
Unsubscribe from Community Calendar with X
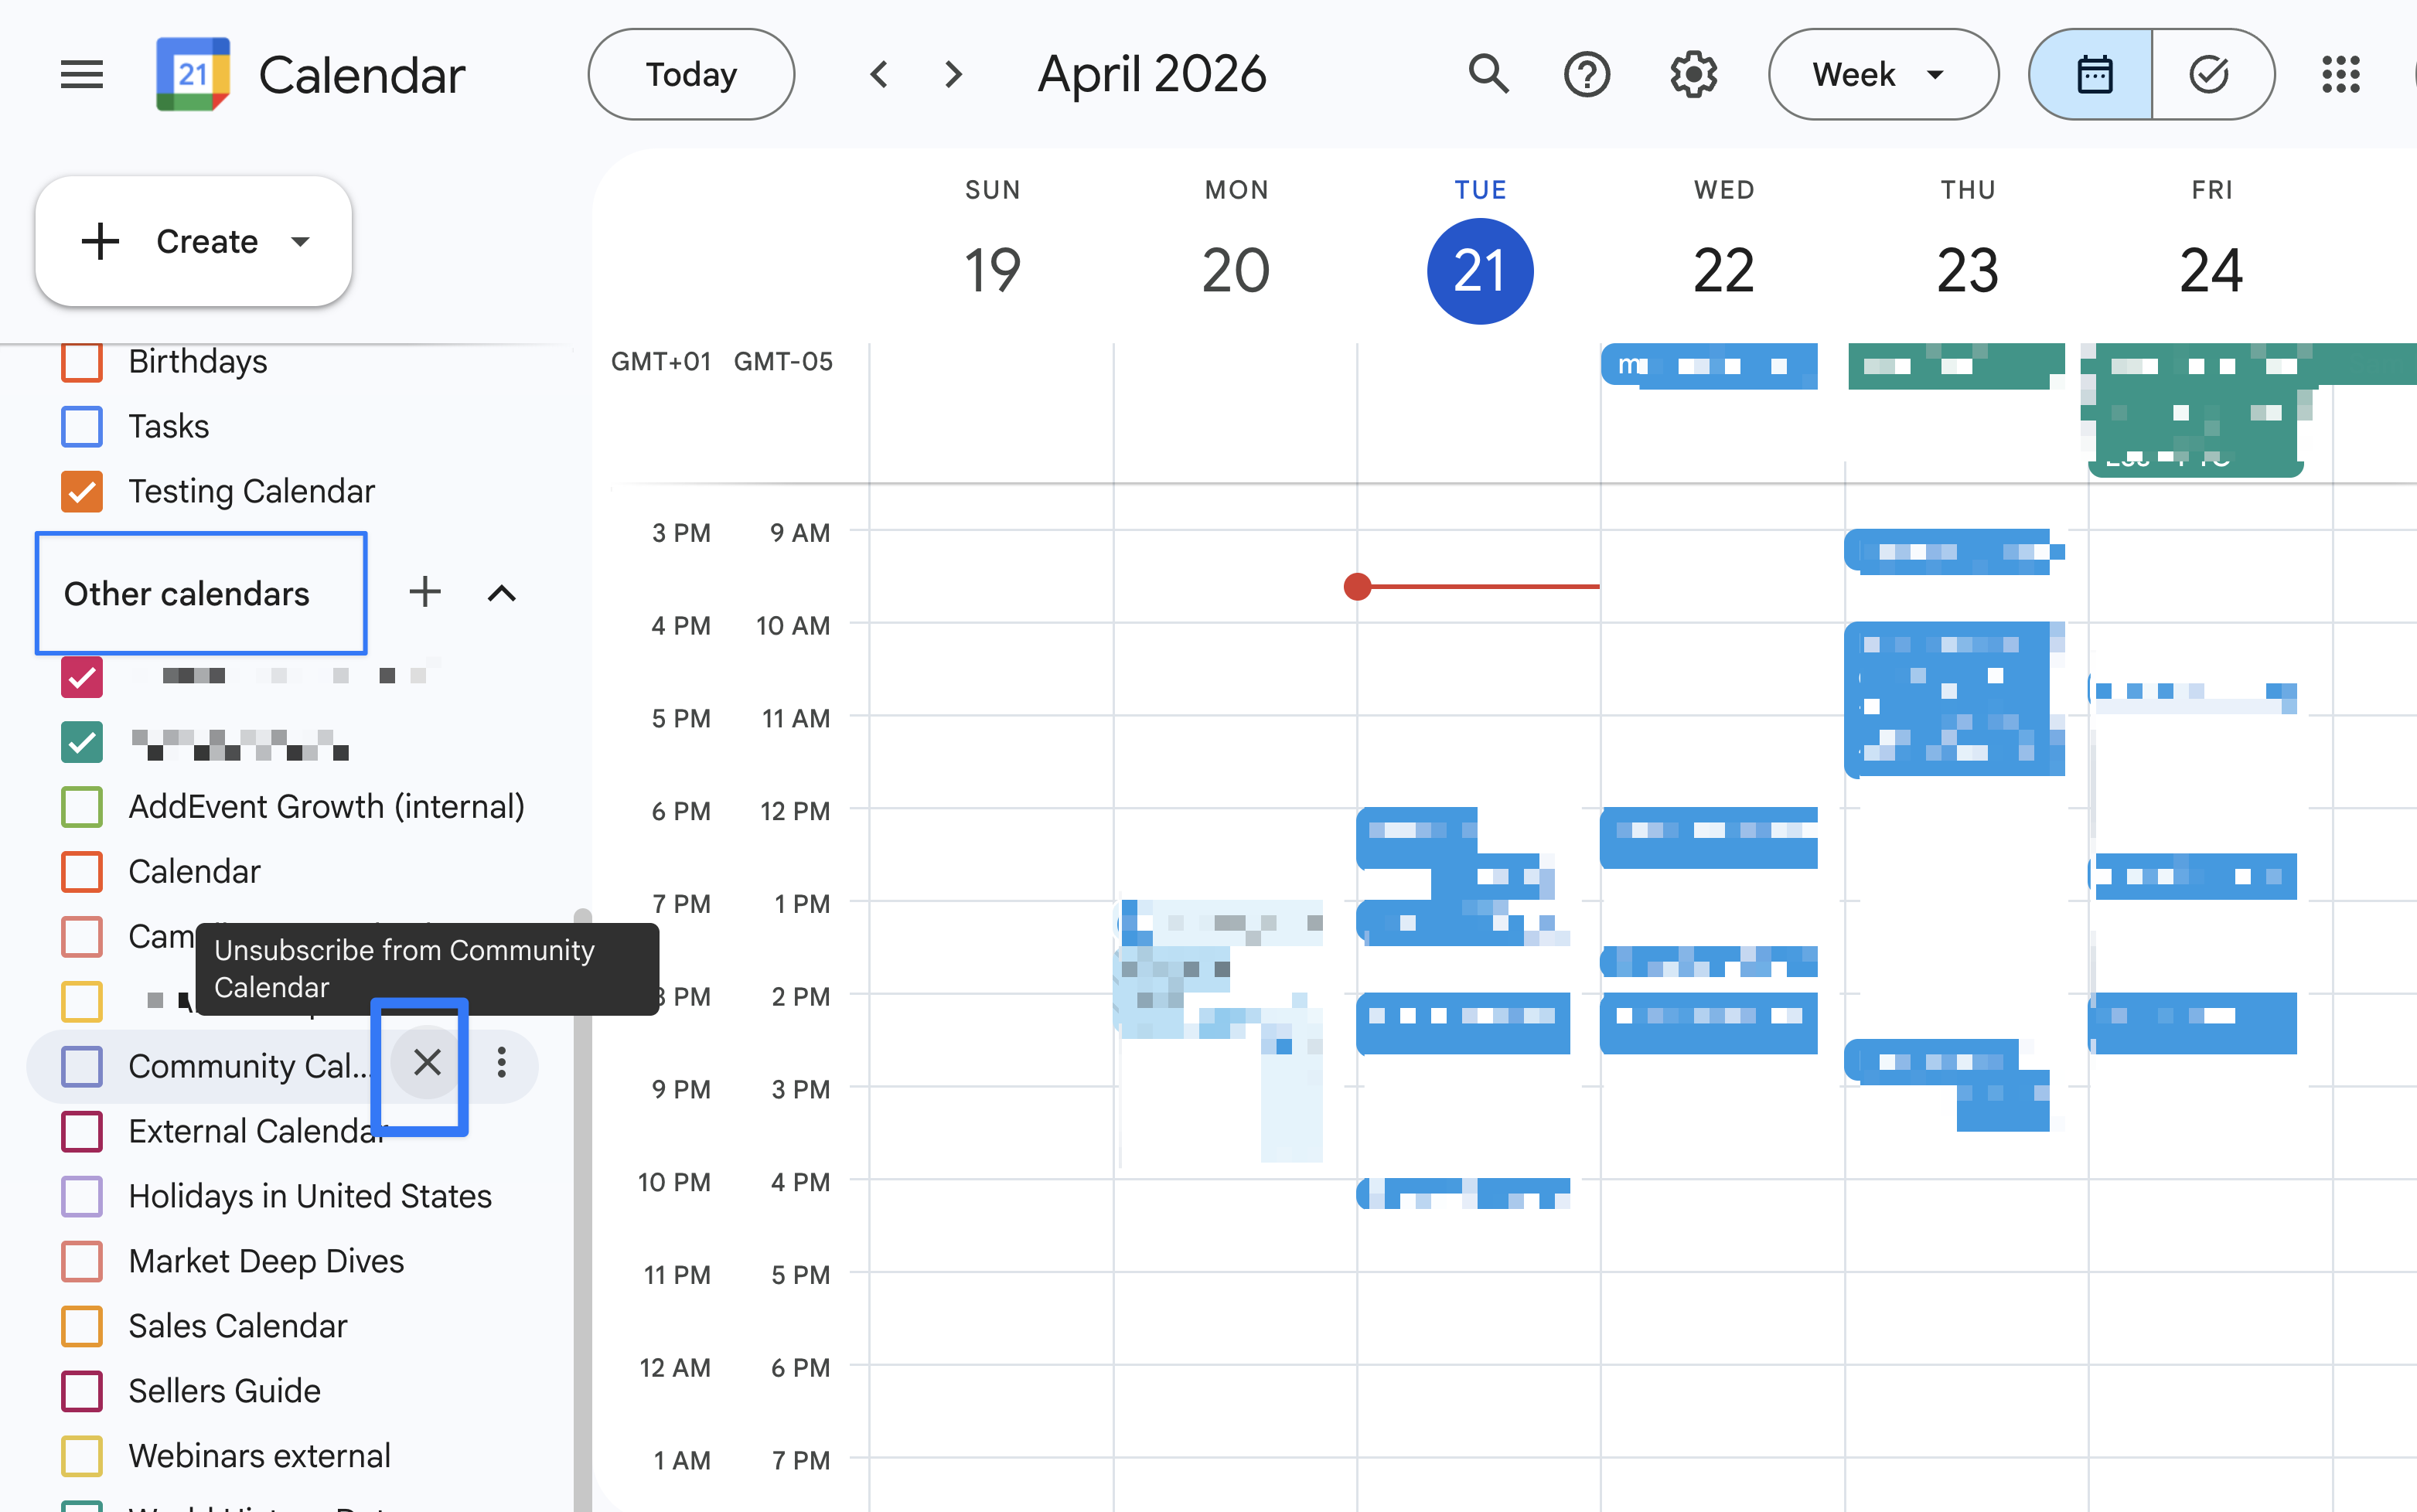427,1063
